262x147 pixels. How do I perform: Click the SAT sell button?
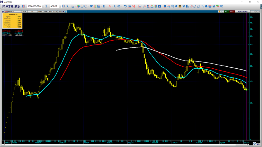[x=232, y=11]
